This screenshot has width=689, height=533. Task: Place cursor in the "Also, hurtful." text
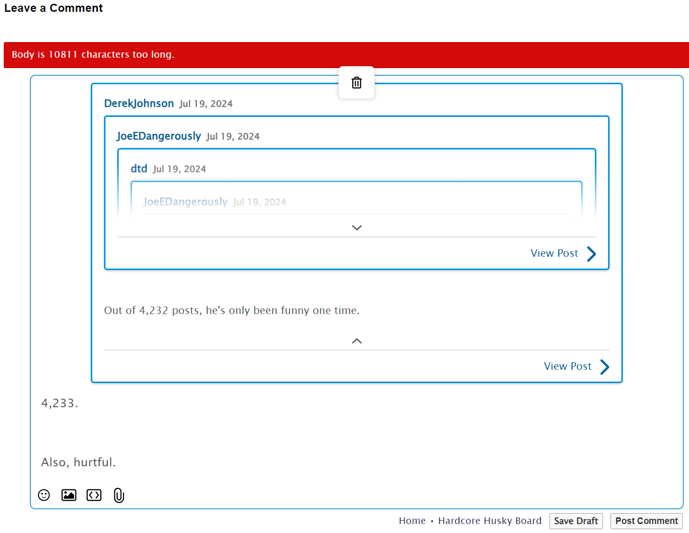[x=78, y=462]
